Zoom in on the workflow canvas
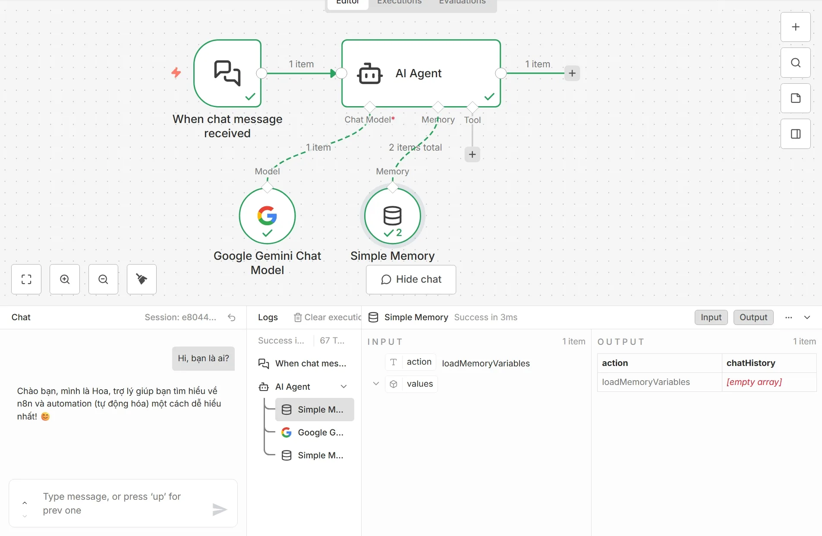Image resolution: width=822 pixels, height=536 pixels. (x=65, y=279)
